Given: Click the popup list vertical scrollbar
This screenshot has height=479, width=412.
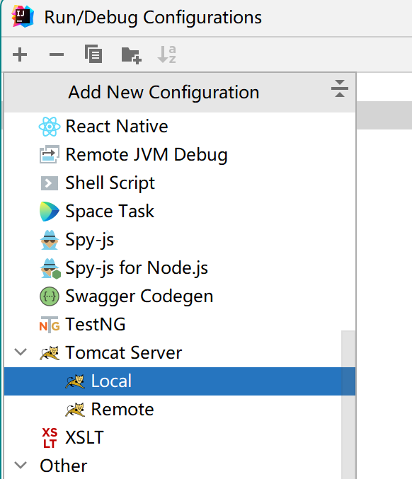Looking at the screenshot, I should click(348, 405).
